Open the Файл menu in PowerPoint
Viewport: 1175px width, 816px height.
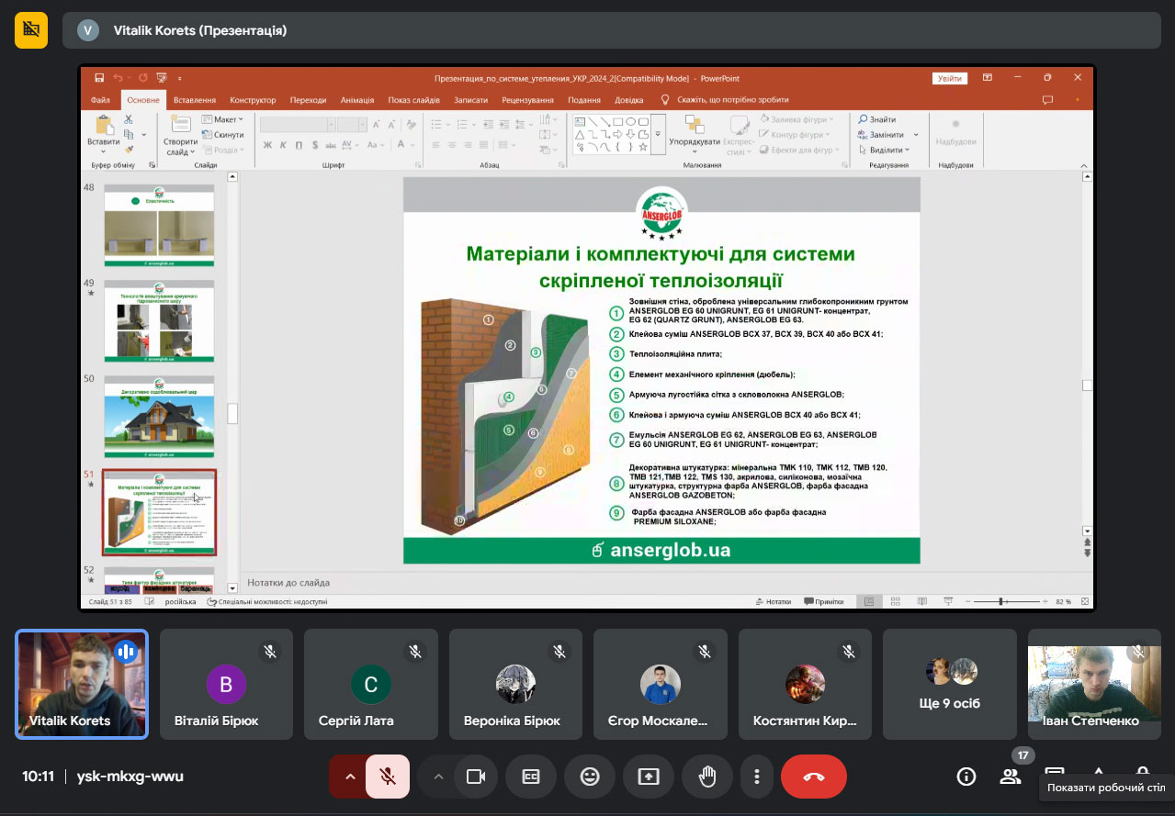pyautogui.click(x=100, y=100)
